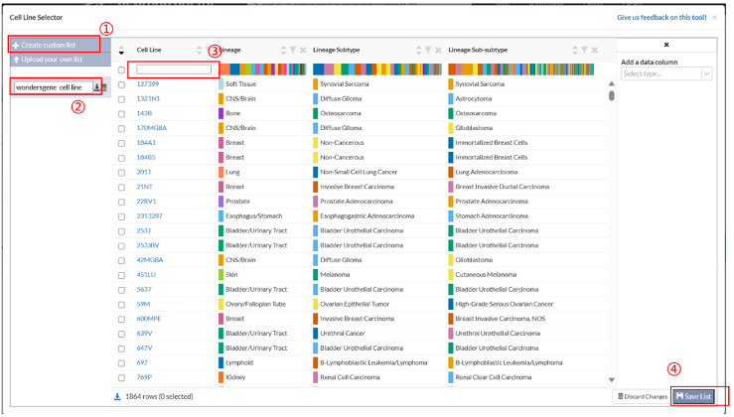Filter the Lineage column
The image size is (734, 417).
pos(293,50)
